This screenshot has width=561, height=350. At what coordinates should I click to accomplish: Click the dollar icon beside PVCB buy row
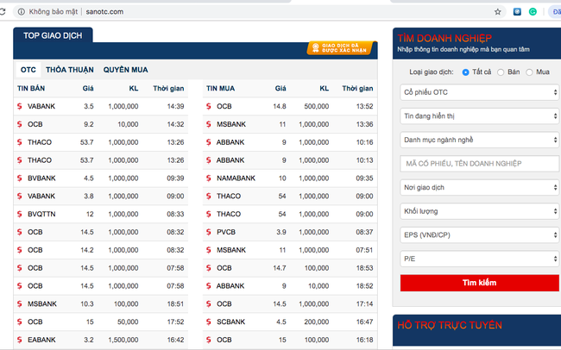pyautogui.click(x=209, y=232)
